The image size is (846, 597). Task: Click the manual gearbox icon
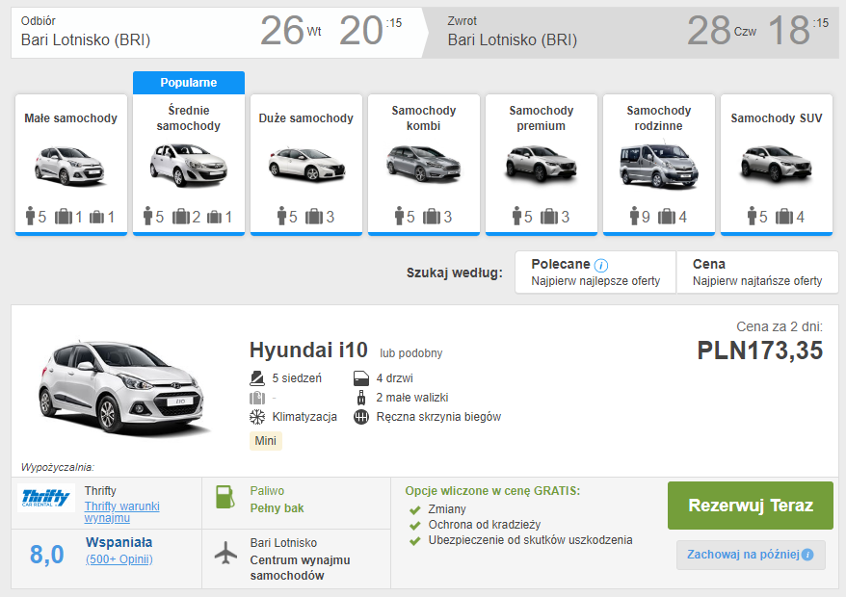click(361, 417)
